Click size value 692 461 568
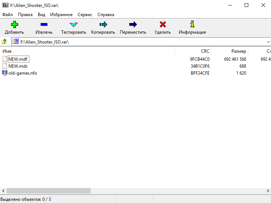Image resolution: width=271 pixels, height=203 pixels. pos(235,59)
